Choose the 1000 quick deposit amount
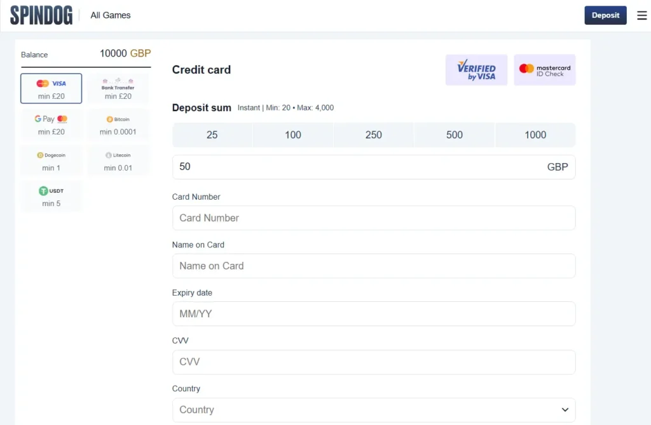 535,134
